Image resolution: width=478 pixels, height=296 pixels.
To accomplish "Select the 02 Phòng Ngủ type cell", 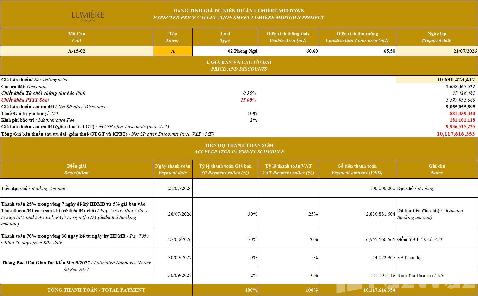I will tap(225, 51).
